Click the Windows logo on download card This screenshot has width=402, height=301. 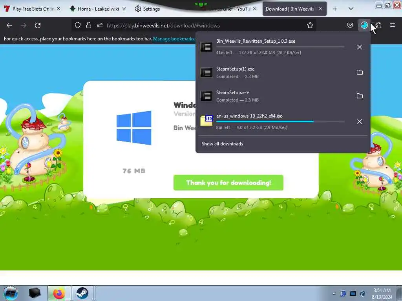(x=134, y=128)
